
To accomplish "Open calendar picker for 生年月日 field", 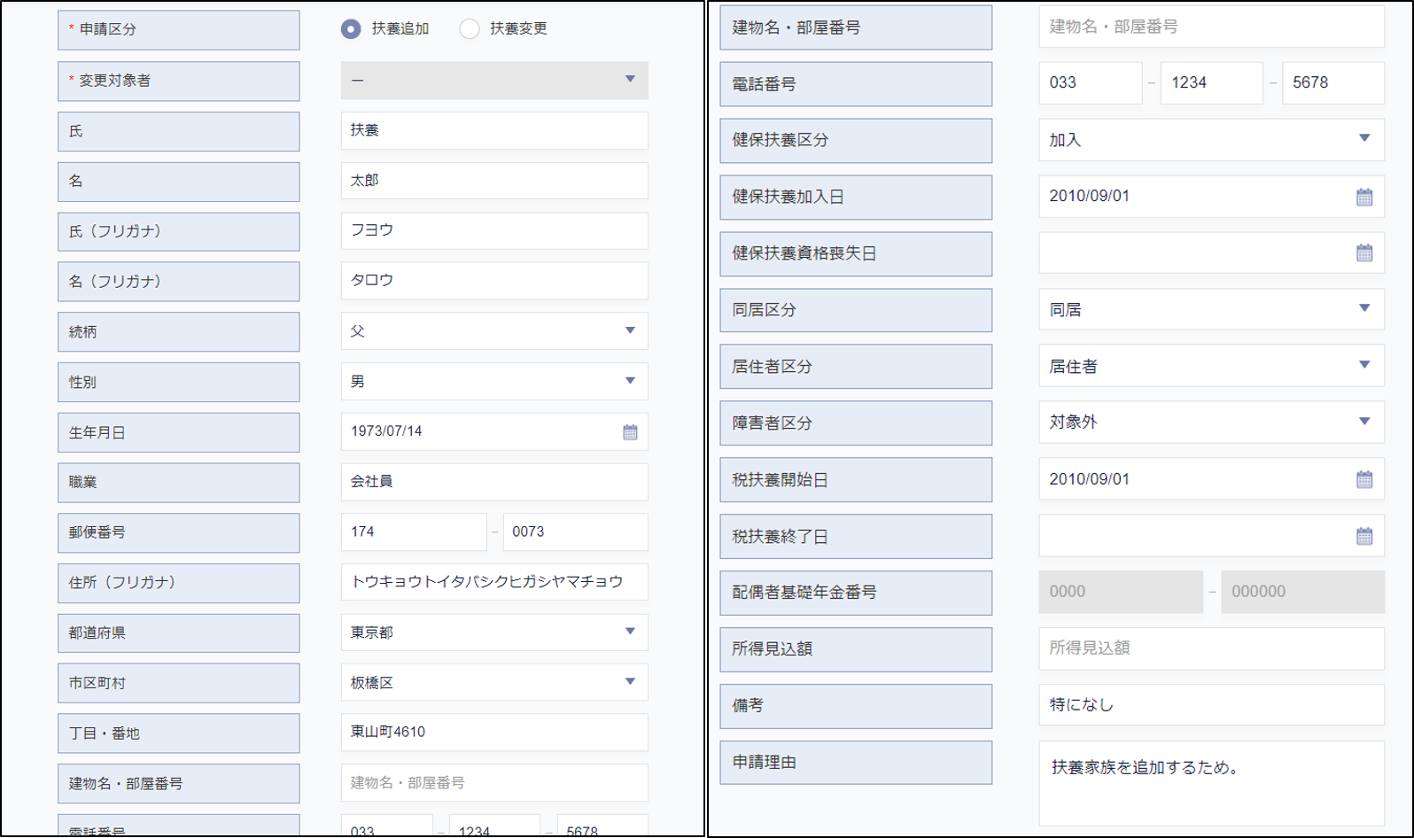I will pyautogui.click(x=630, y=432).
